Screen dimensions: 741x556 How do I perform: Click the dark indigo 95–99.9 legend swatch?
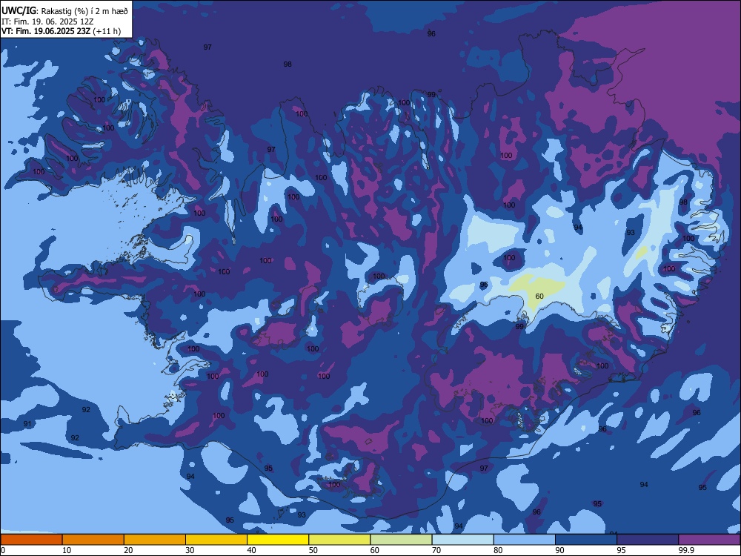[648, 540]
